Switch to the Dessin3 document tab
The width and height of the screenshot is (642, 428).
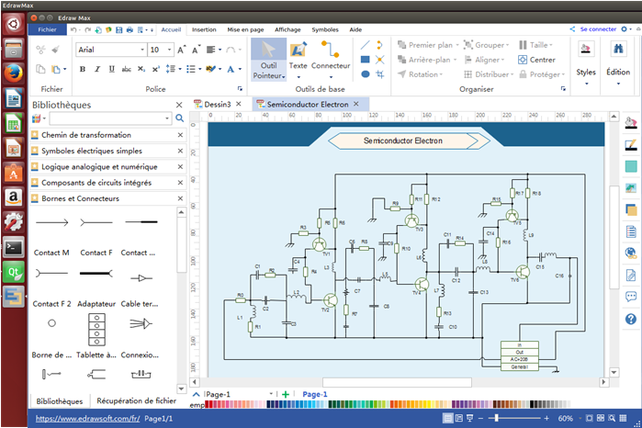[217, 105]
